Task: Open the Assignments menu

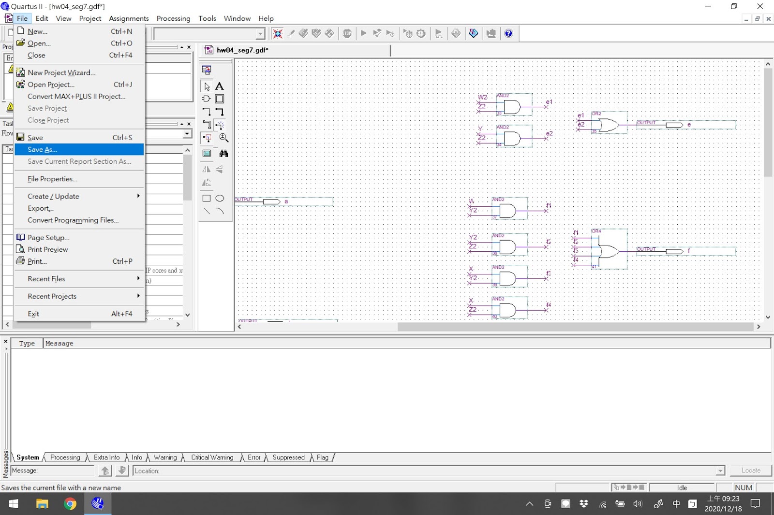Action: pyautogui.click(x=129, y=18)
